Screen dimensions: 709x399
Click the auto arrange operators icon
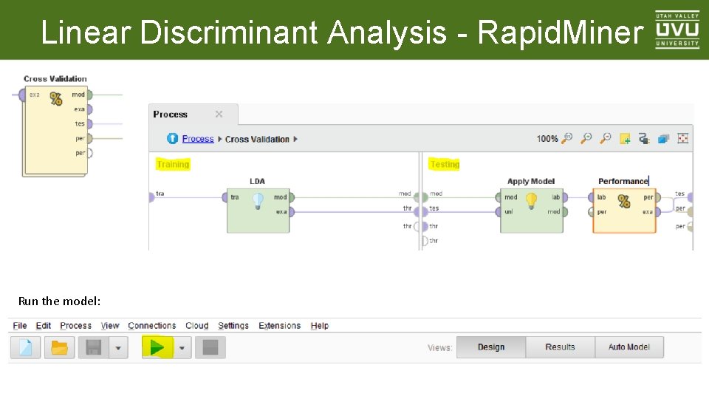(x=663, y=138)
